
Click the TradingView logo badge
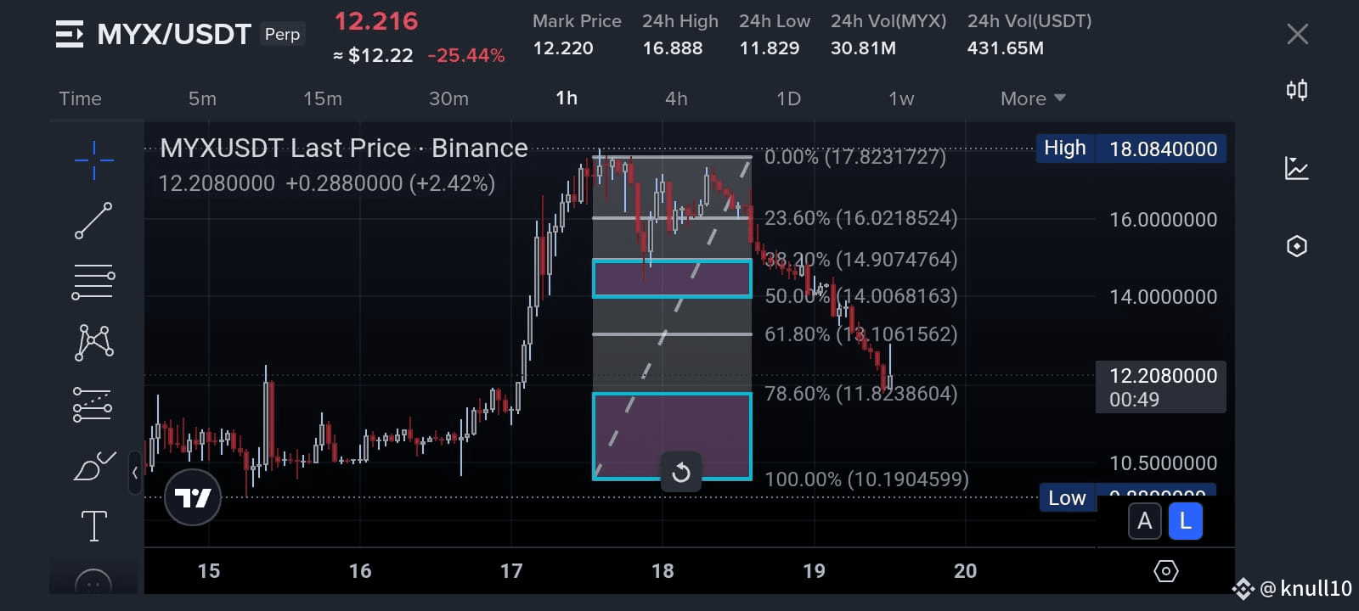tap(193, 497)
